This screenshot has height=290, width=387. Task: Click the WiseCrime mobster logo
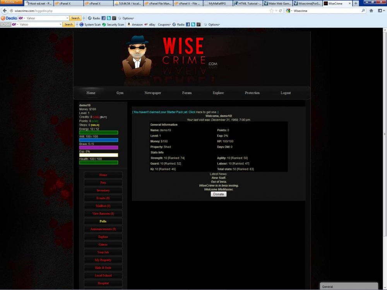(x=139, y=57)
